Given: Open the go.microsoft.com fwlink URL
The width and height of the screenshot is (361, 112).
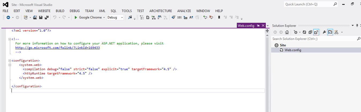Looking at the screenshot, I should (57, 48).
